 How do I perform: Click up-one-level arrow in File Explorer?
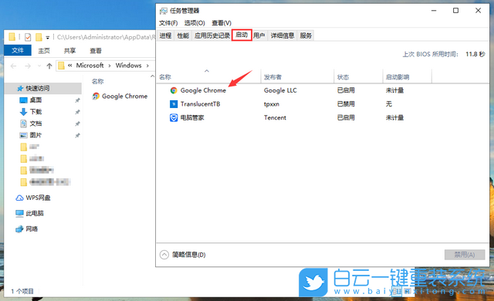pos(49,66)
